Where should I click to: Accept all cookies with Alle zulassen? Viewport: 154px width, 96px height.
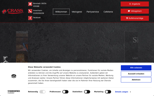[136, 68]
